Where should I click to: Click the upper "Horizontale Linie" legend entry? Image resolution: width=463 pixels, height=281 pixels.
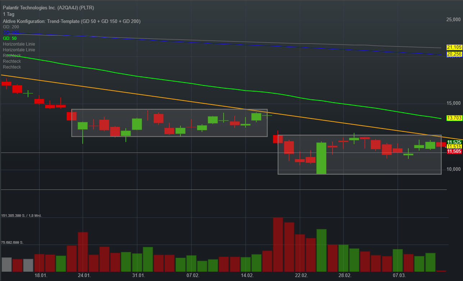[19, 44]
